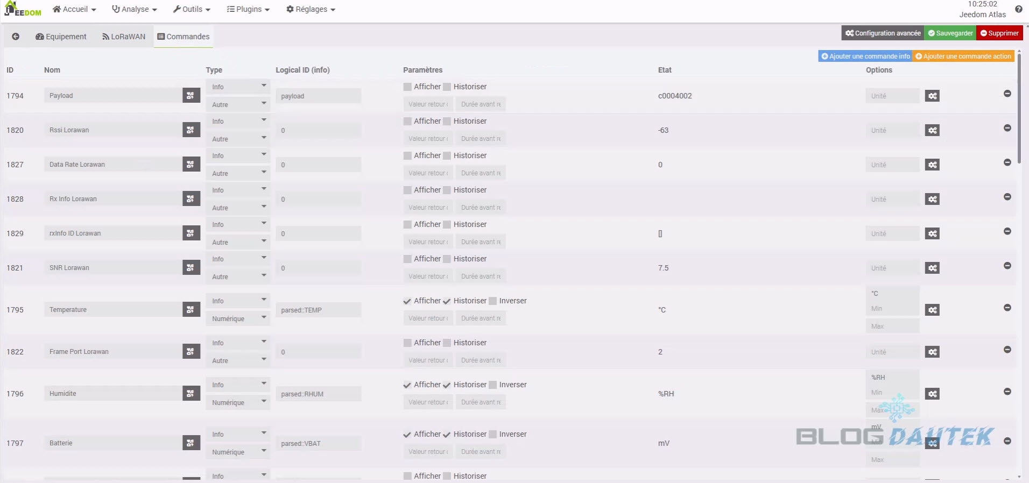
Task: Open Autre subtype dropdown for SNR Lorawan
Action: pyautogui.click(x=237, y=276)
